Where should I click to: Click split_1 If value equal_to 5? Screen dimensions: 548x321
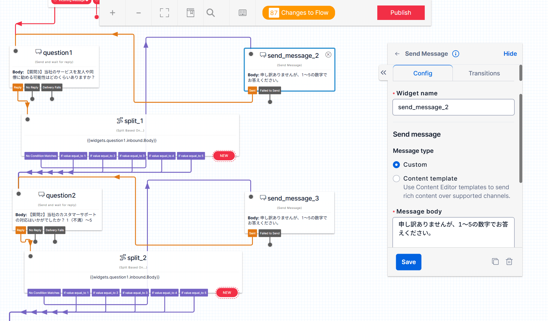[x=191, y=156]
